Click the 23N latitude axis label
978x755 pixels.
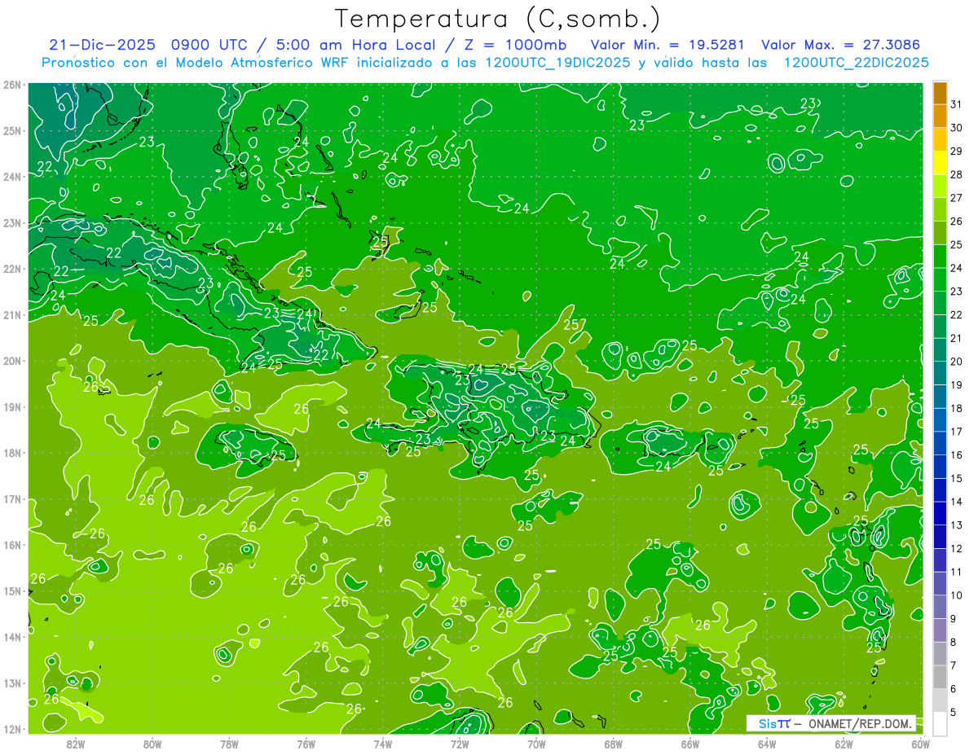[12, 222]
